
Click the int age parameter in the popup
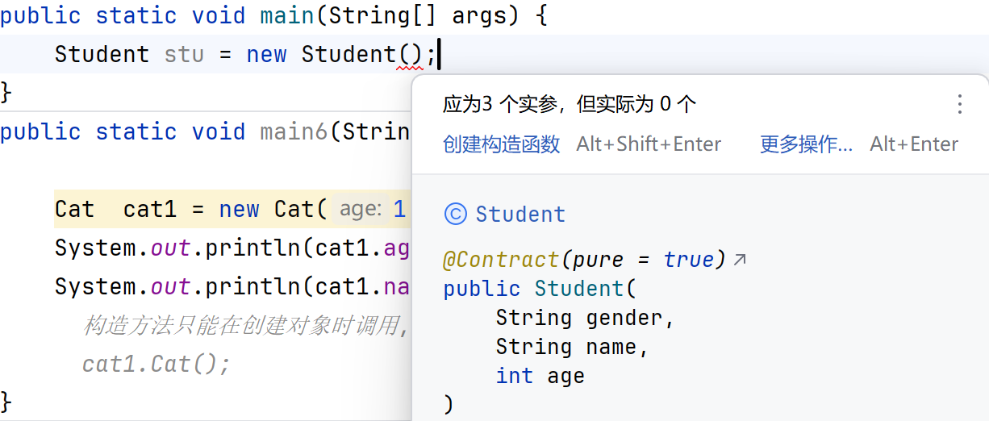(540, 376)
